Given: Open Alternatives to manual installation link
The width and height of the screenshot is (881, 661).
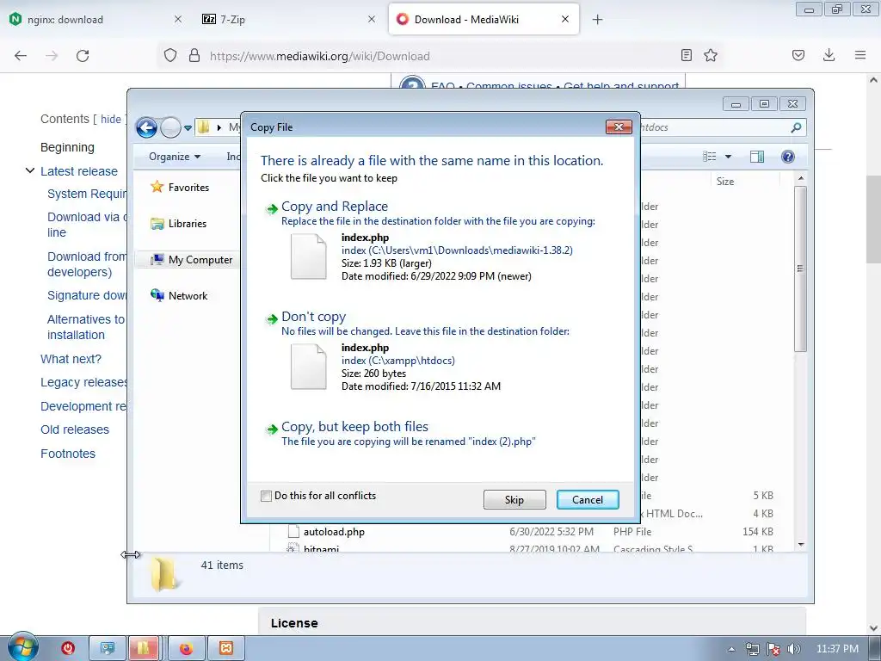Looking at the screenshot, I should [87, 327].
